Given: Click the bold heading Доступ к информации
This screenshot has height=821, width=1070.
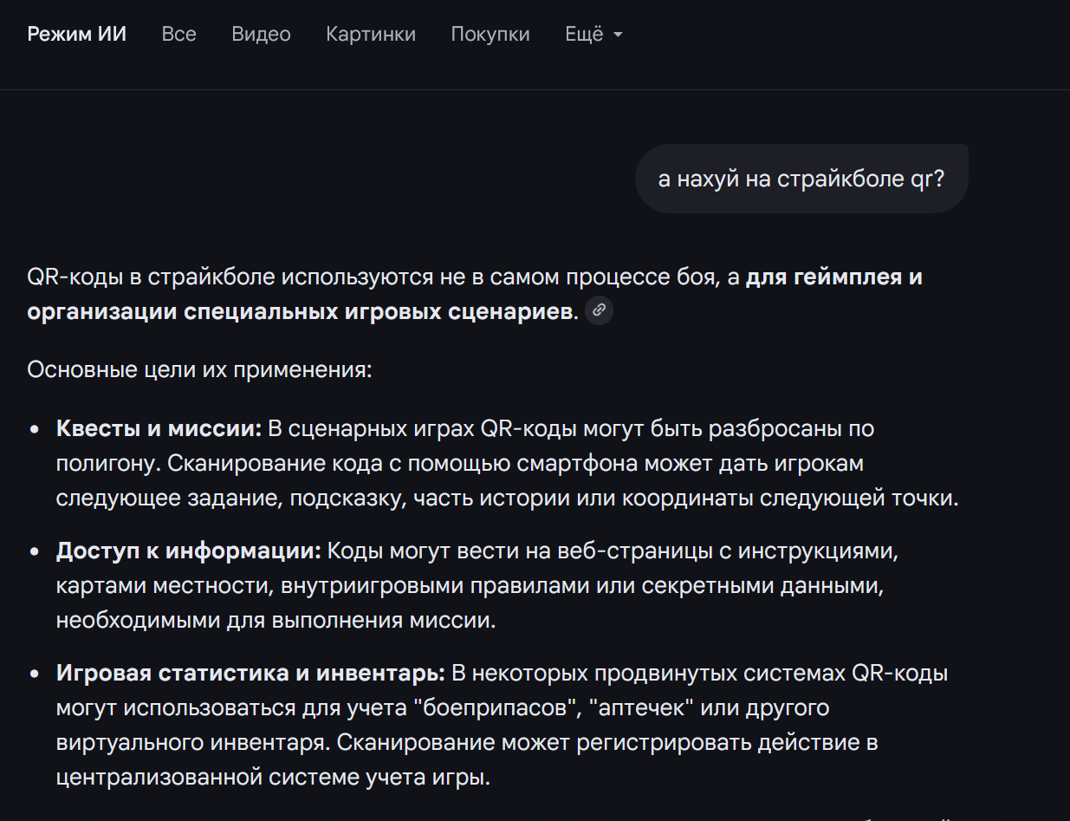Looking at the screenshot, I should point(189,551).
